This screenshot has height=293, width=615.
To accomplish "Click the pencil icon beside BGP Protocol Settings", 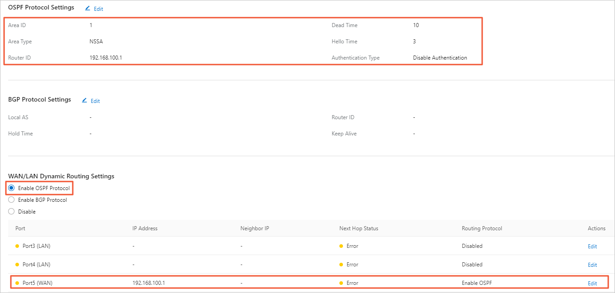I will point(85,100).
